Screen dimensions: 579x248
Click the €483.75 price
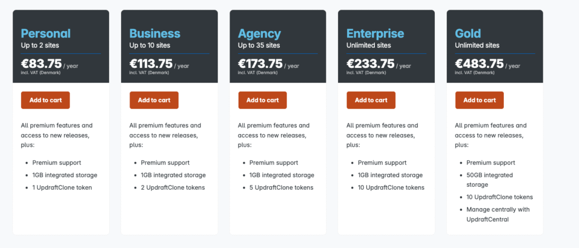(479, 64)
